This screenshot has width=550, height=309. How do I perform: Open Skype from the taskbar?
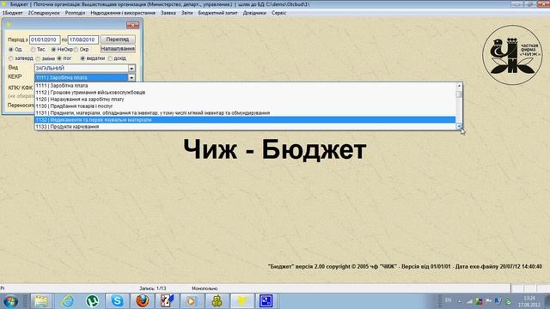117,301
